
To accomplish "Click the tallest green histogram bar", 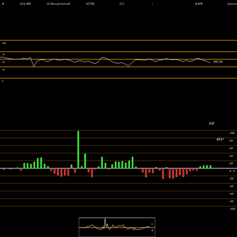I will pyautogui.click(x=78, y=149).
